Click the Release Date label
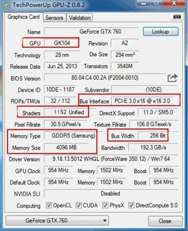The image size is (188, 231). [x=25, y=67]
